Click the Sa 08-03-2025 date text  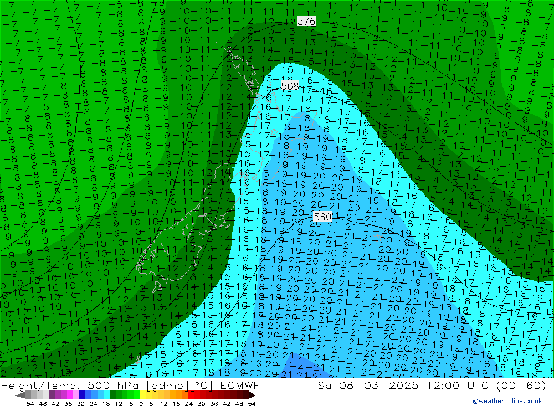tap(368, 385)
